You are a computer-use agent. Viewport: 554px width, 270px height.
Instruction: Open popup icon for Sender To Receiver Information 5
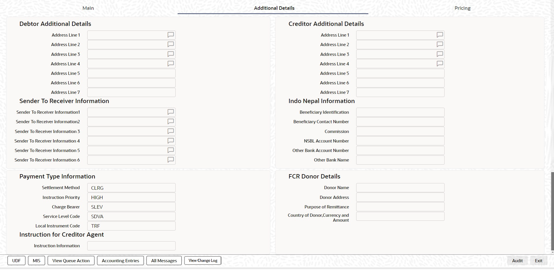point(171,150)
